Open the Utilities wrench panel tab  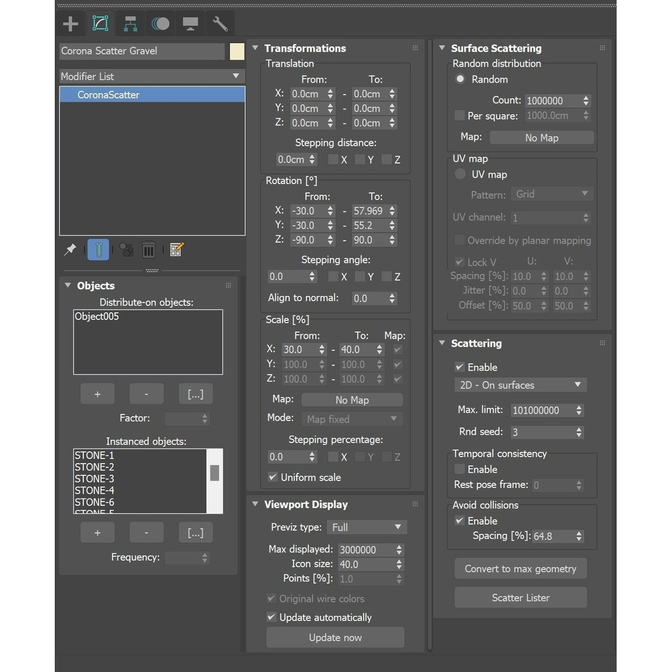click(x=220, y=24)
